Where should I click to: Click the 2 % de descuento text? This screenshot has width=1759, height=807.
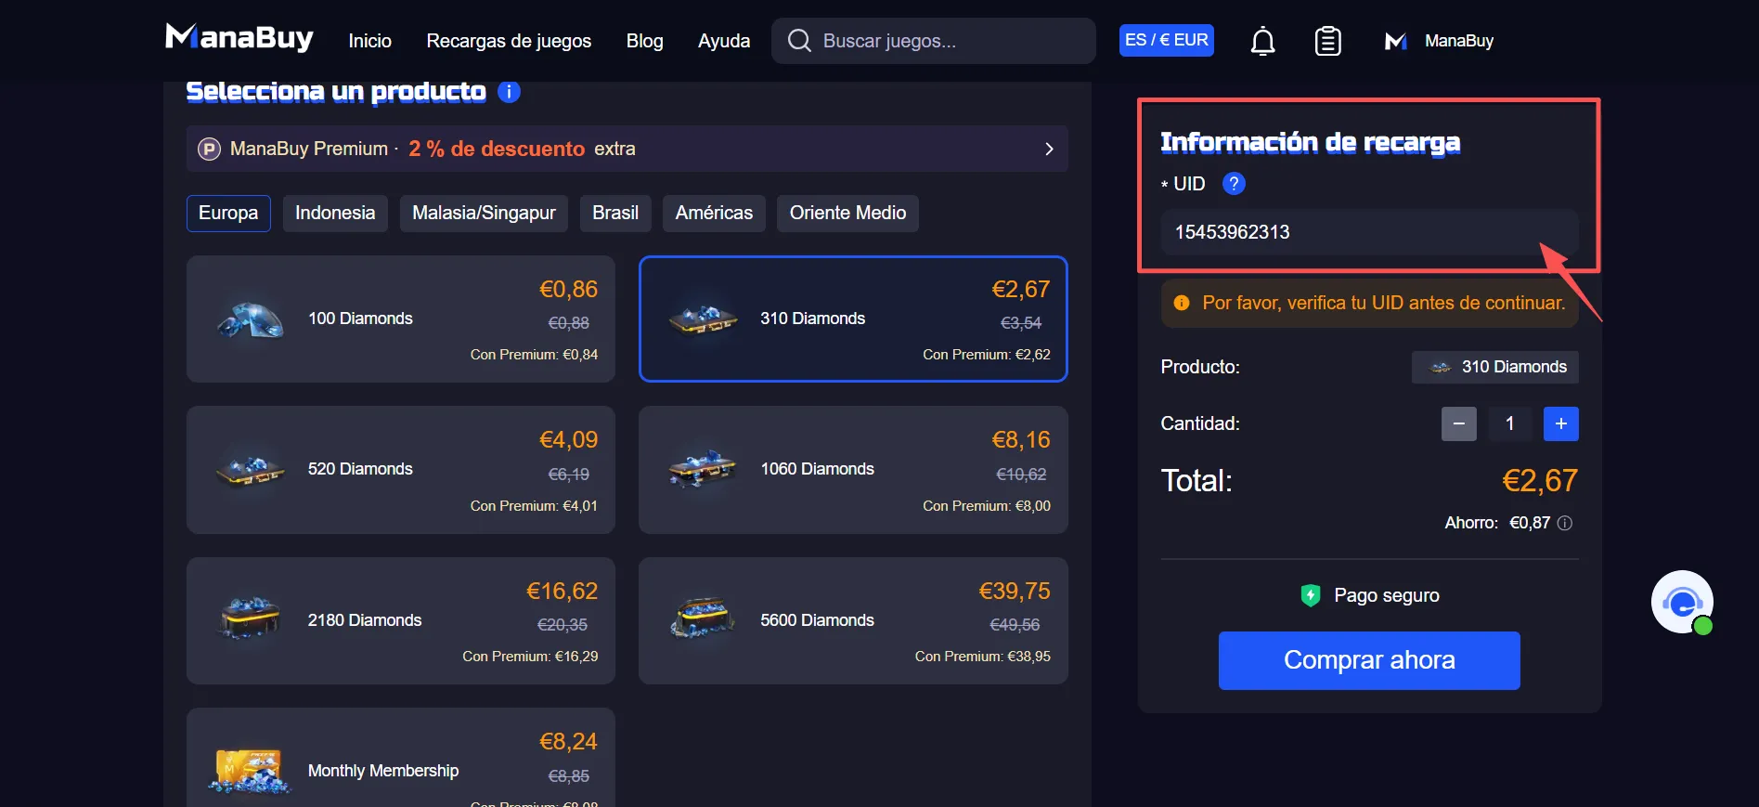click(497, 149)
